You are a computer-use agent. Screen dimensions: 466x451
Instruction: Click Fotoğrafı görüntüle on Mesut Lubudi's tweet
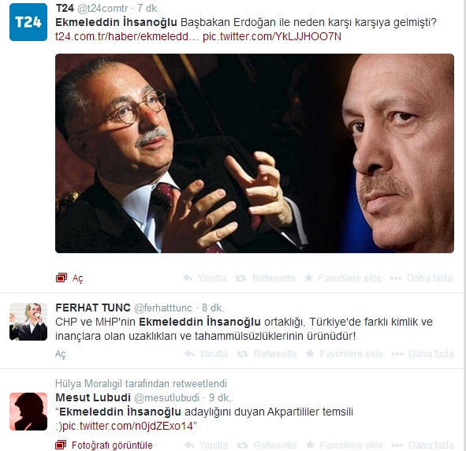(104, 445)
